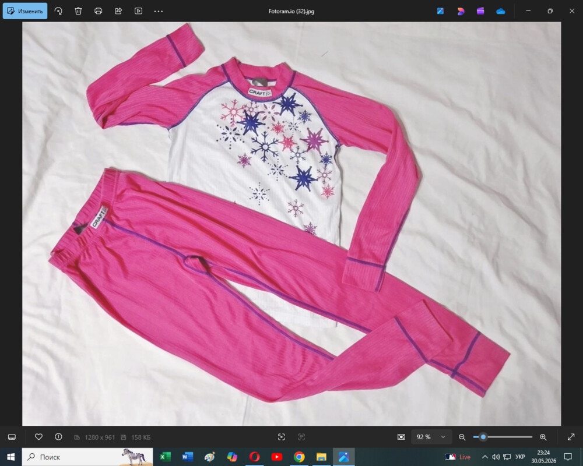
Task: Expand the 92 % zoom level dropdown
Action: [431, 437]
